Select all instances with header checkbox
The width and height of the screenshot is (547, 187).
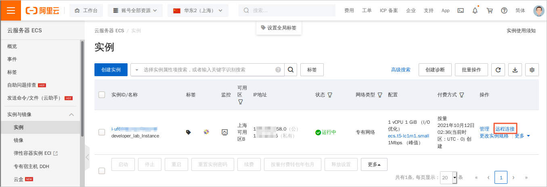pos(102,95)
